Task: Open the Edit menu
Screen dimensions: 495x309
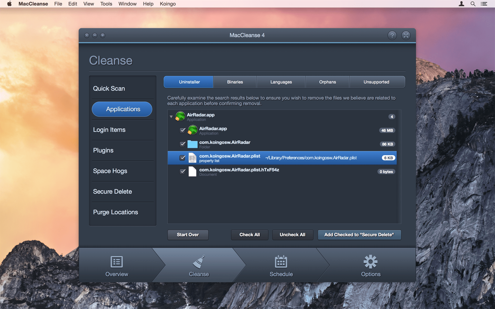Action: click(x=73, y=4)
